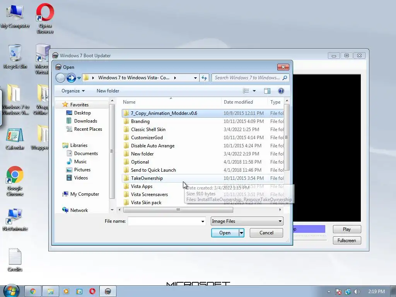Select the Branding folder

point(203,121)
